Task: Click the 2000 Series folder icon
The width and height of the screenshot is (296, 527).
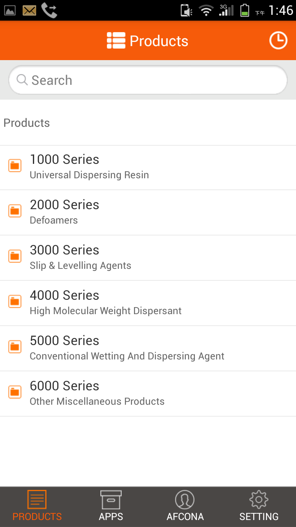Action: coord(15,211)
